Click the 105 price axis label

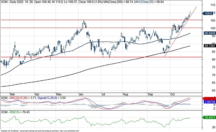[x=213, y=21]
